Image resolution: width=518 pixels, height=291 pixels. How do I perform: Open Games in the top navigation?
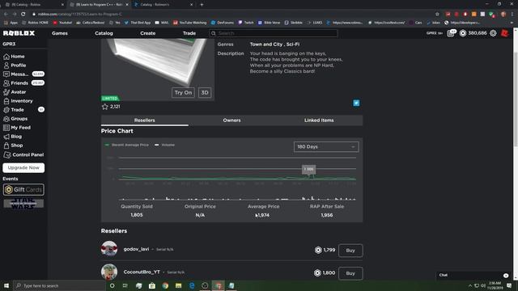tap(60, 33)
